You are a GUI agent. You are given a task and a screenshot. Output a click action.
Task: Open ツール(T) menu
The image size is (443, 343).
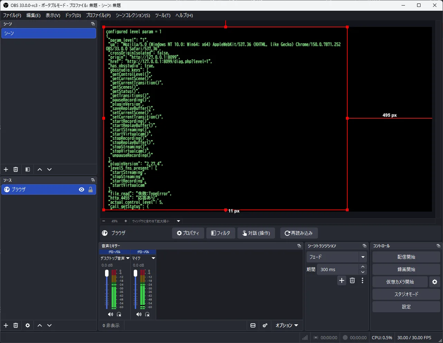(x=163, y=15)
